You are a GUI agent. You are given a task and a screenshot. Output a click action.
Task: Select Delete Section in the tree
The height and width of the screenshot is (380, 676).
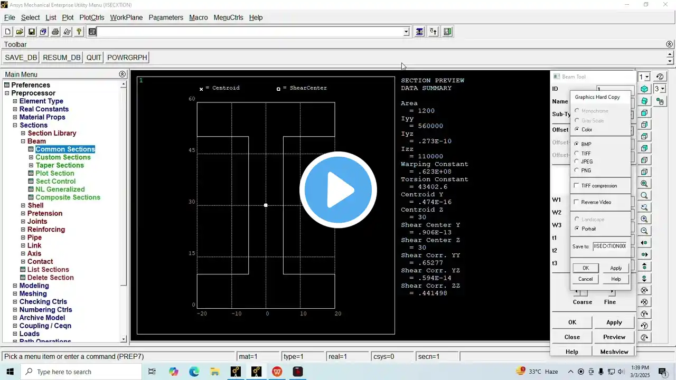[x=51, y=278]
